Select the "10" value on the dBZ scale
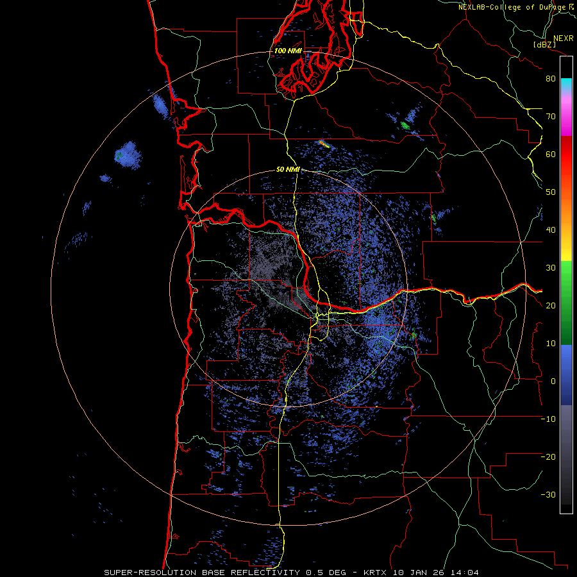 pyautogui.click(x=551, y=344)
